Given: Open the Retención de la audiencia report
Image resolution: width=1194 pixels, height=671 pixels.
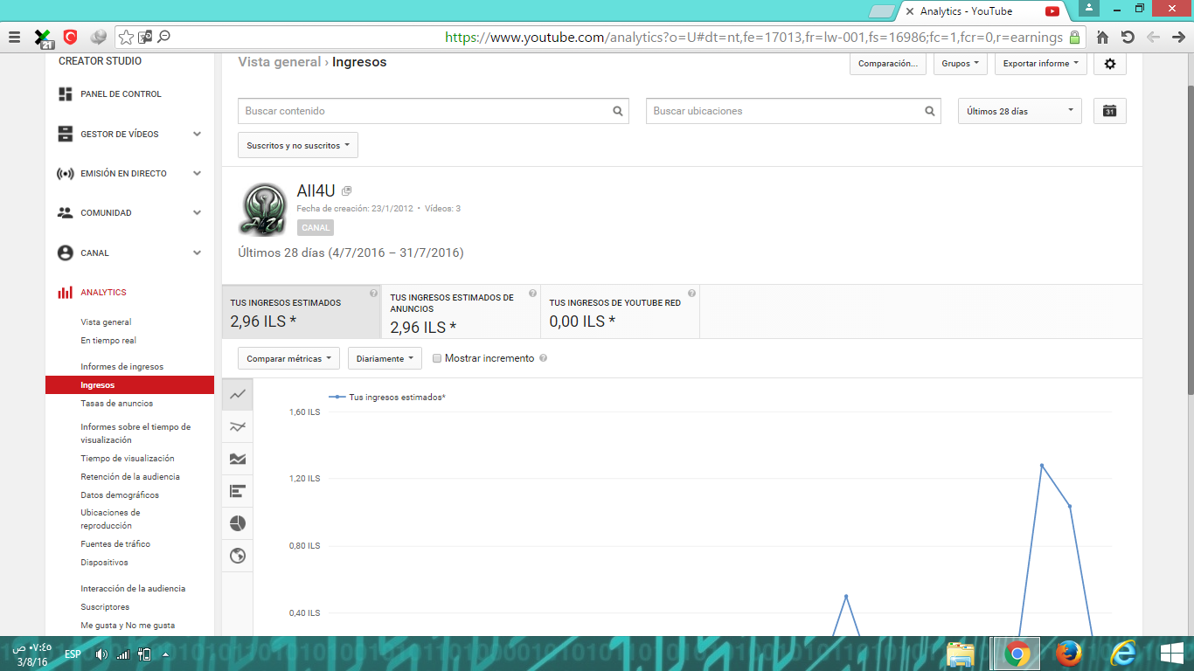Looking at the screenshot, I should click(130, 477).
